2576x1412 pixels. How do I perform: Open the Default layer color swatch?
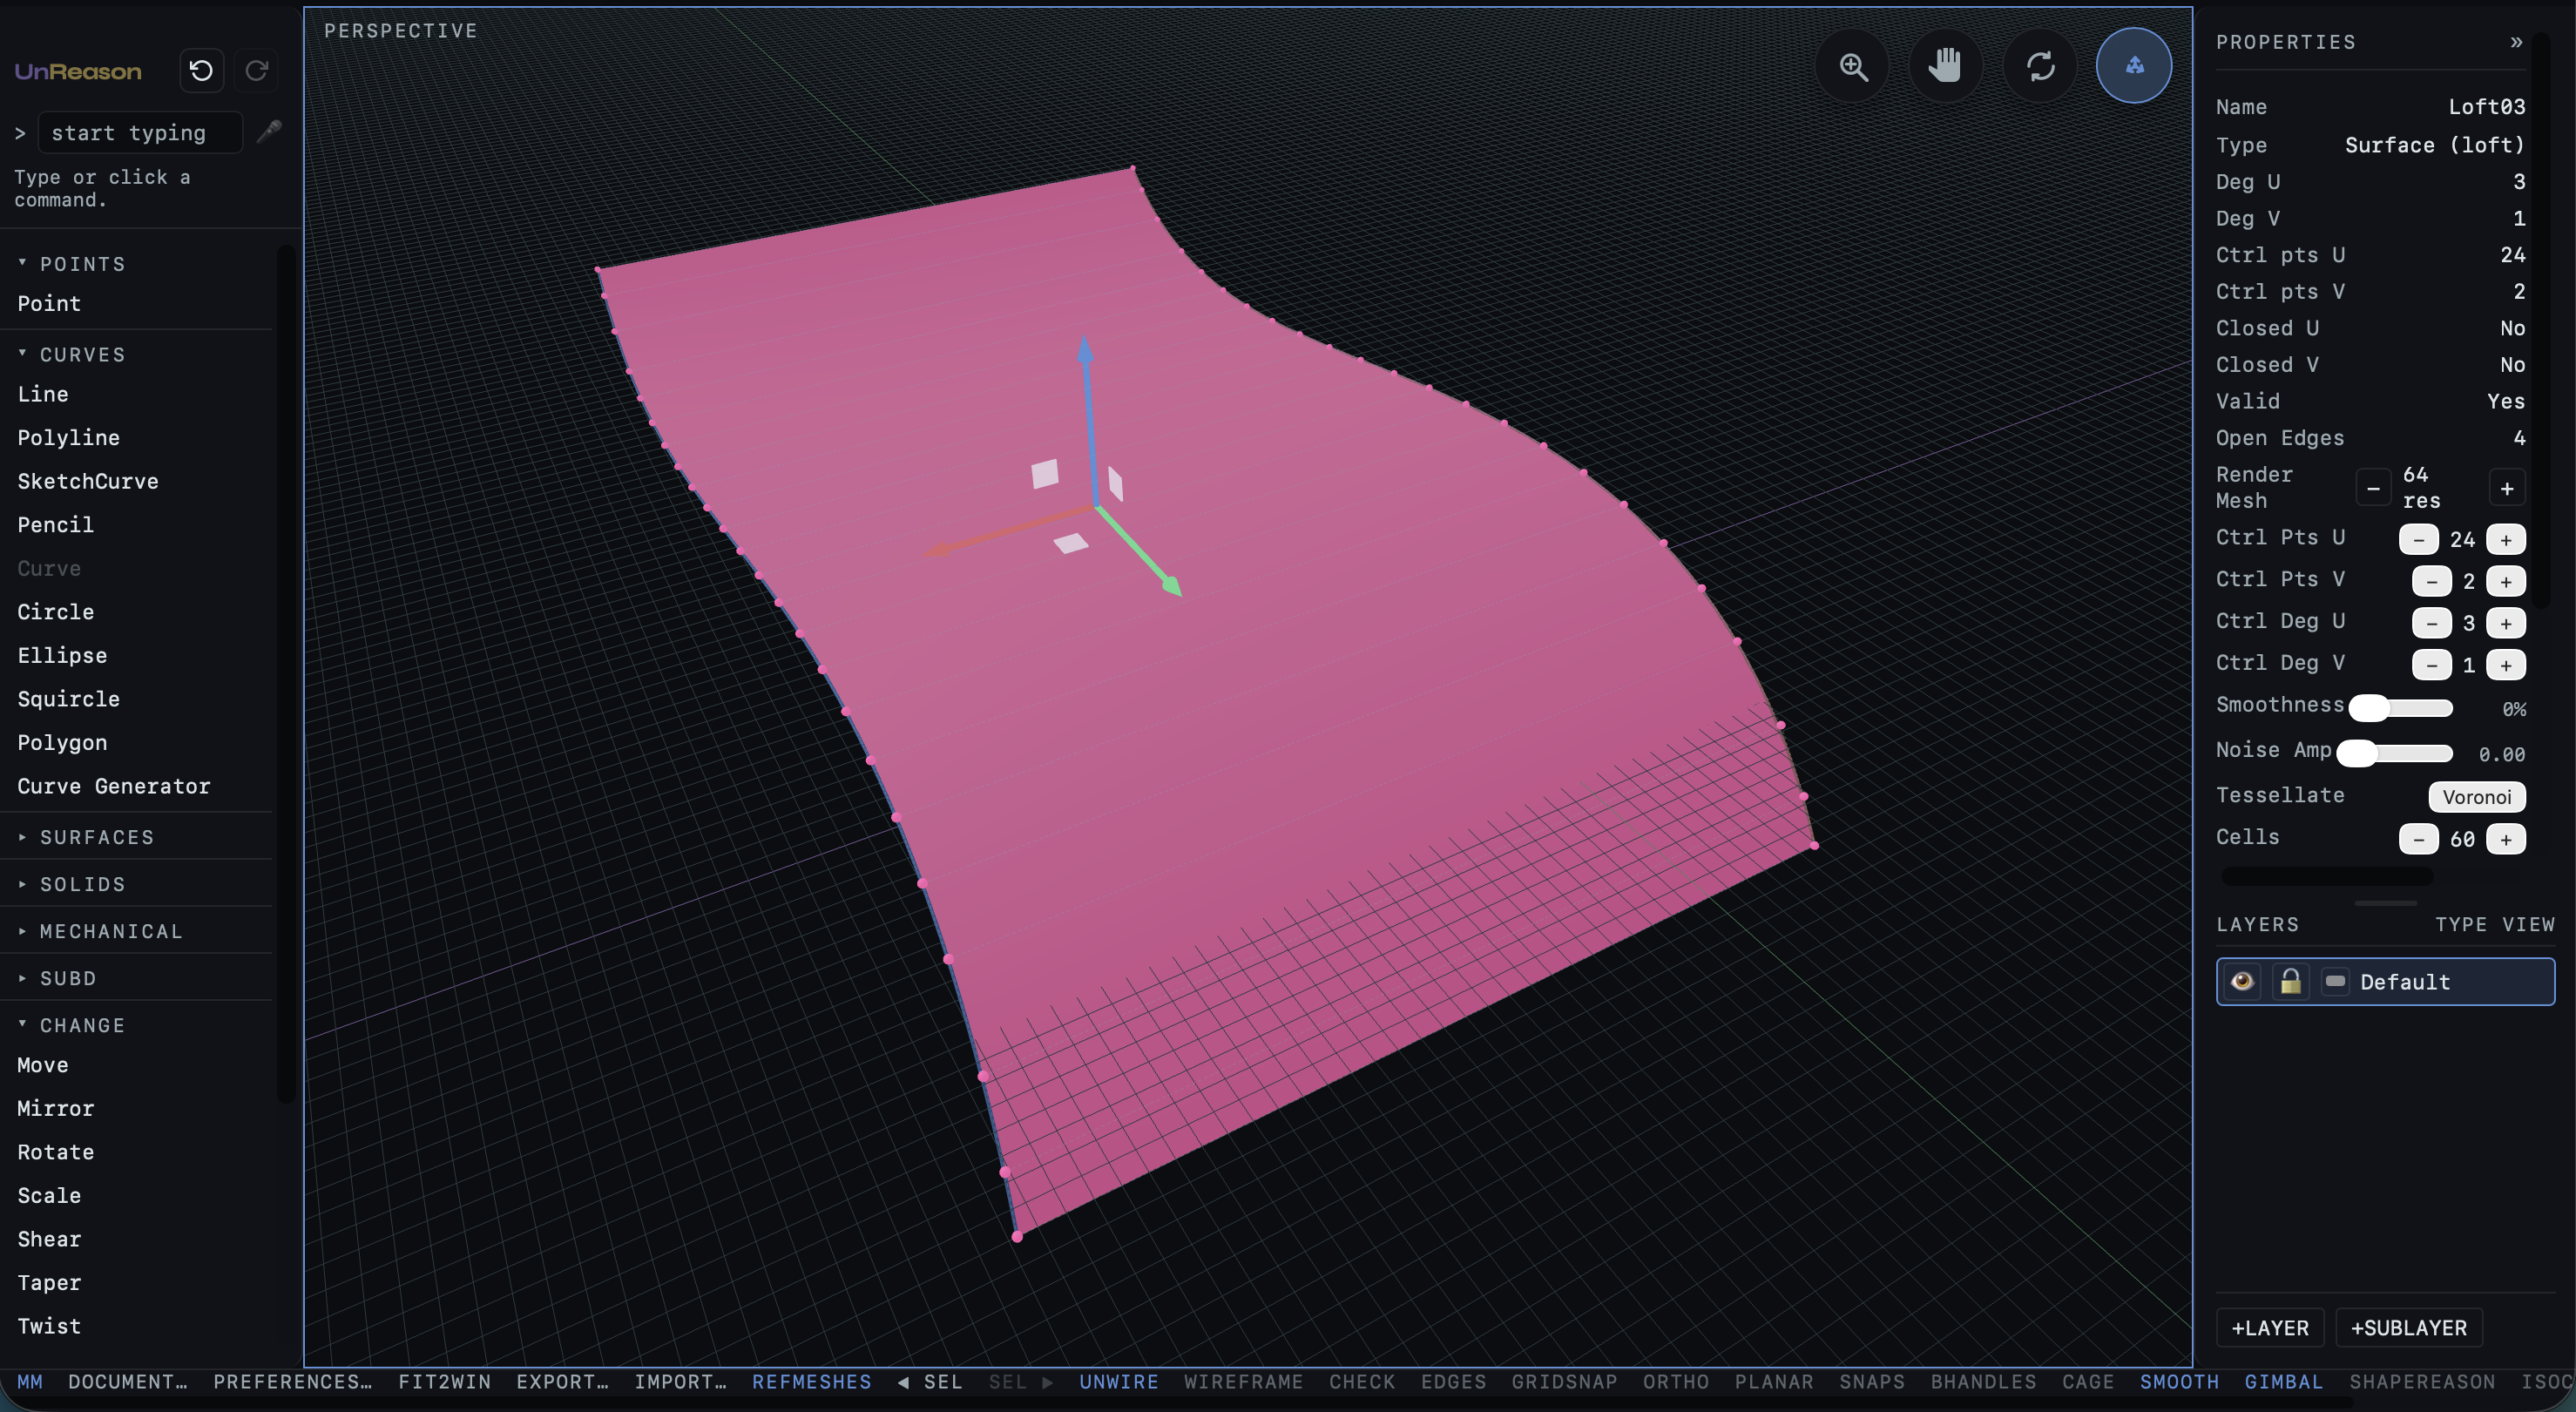(x=2335, y=981)
